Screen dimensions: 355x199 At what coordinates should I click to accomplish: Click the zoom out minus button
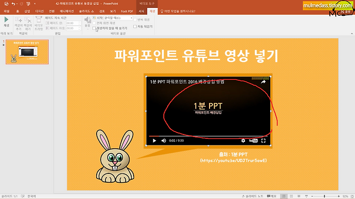click(x=312, y=196)
